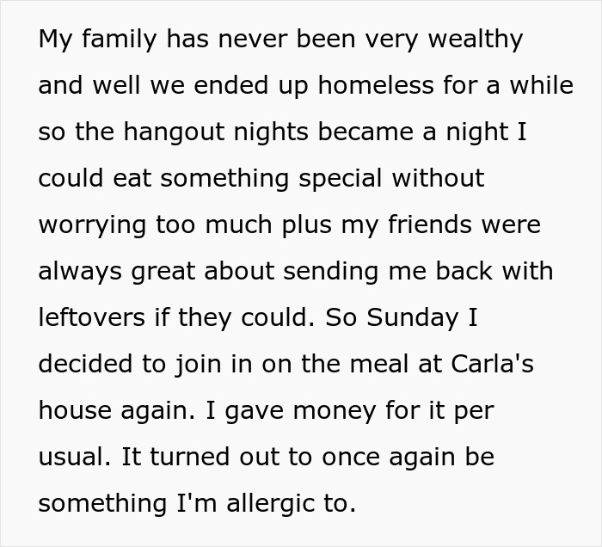
Task: Click the word "money" in the paragraph
Action: coord(335,411)
